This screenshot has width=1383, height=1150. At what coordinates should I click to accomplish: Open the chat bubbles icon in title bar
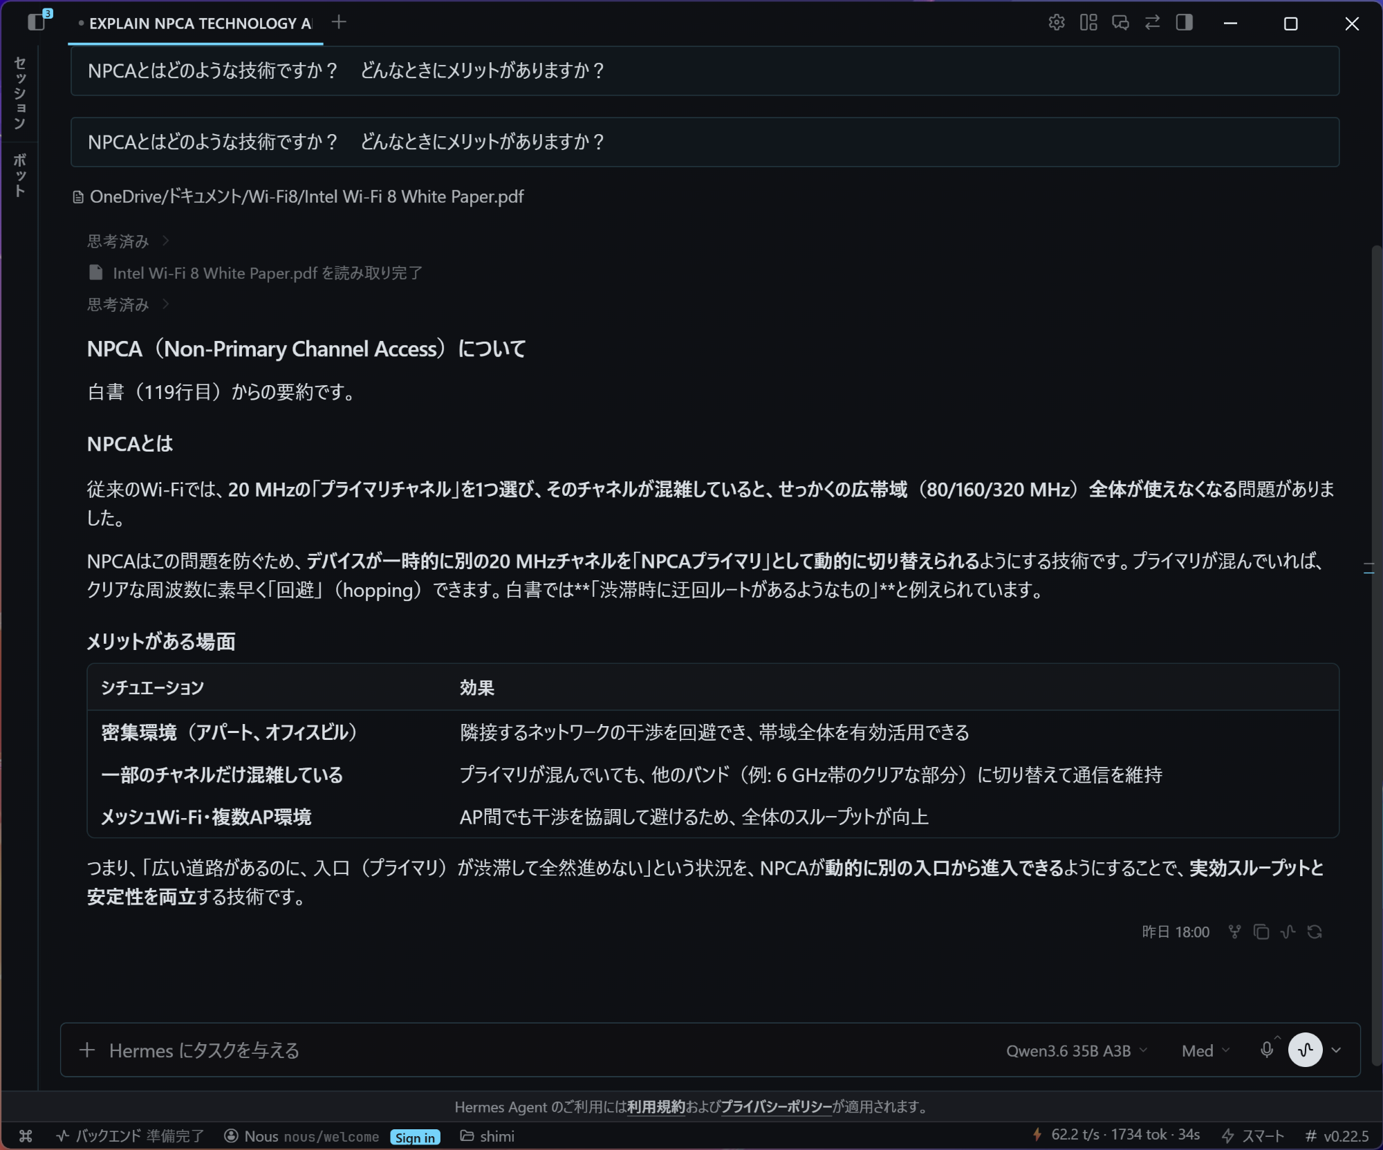[1120, 23]
